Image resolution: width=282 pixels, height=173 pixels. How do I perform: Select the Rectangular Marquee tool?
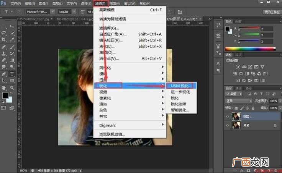point(3,26)
